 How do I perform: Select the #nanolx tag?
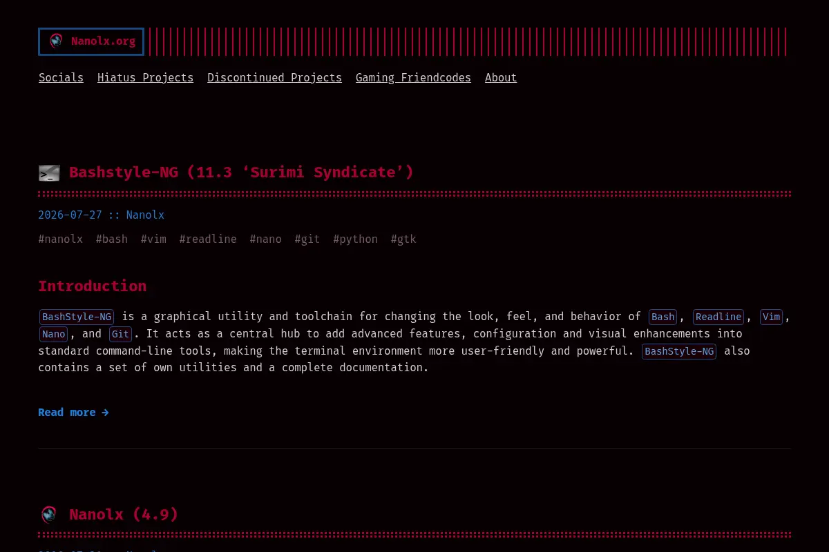(61, 239)
